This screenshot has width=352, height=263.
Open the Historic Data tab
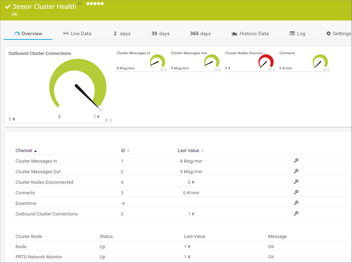tap(250, 34)
